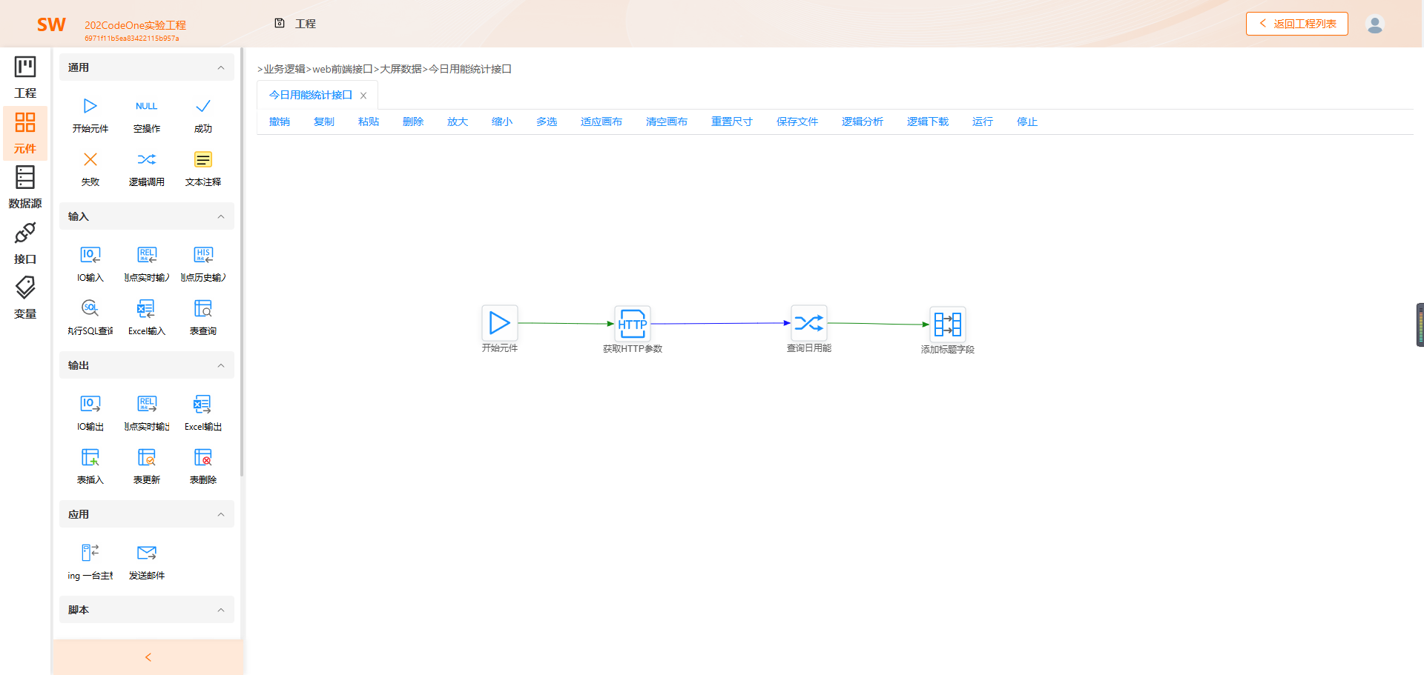The image size is (1424, 675).
Task: Pick the Excel输入 component
Action: point(147,317)
